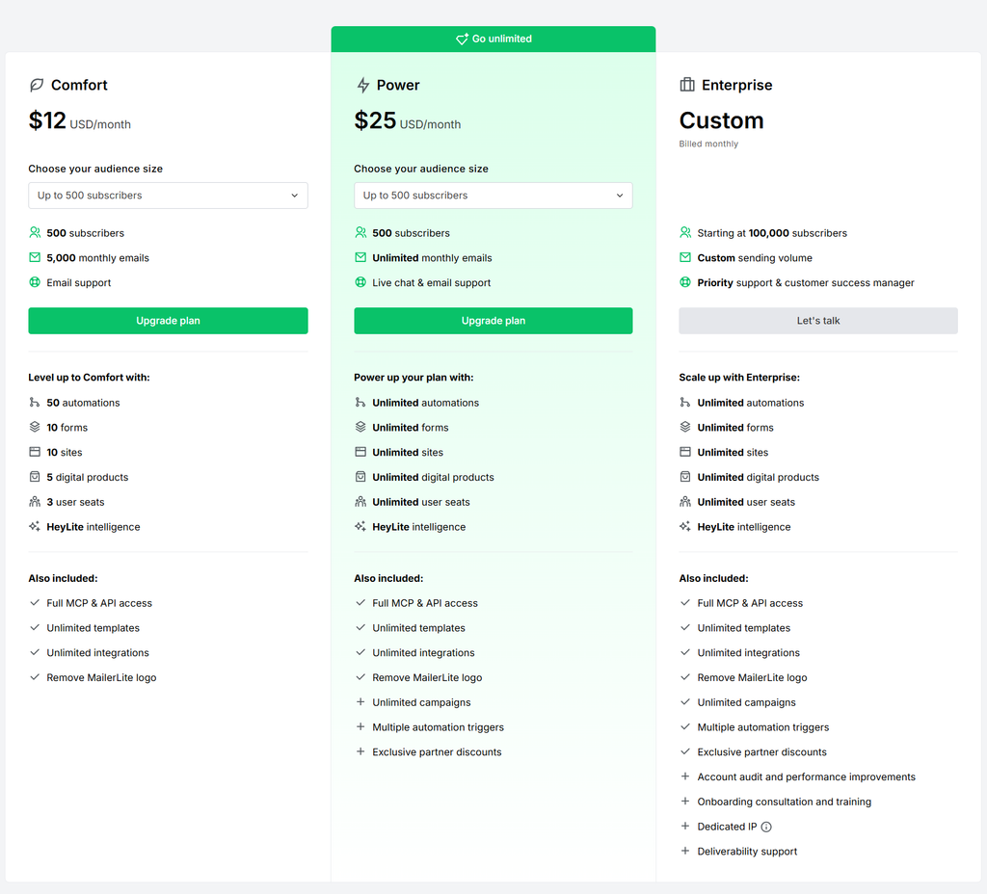Screen dimensions: 987x894
Task: Click 'Account audit and performance improvements'
Action: point(807,777)
